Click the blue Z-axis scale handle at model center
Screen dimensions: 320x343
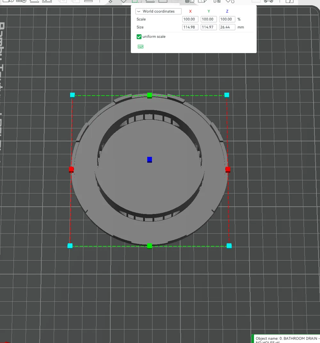[x=150, y=159]
